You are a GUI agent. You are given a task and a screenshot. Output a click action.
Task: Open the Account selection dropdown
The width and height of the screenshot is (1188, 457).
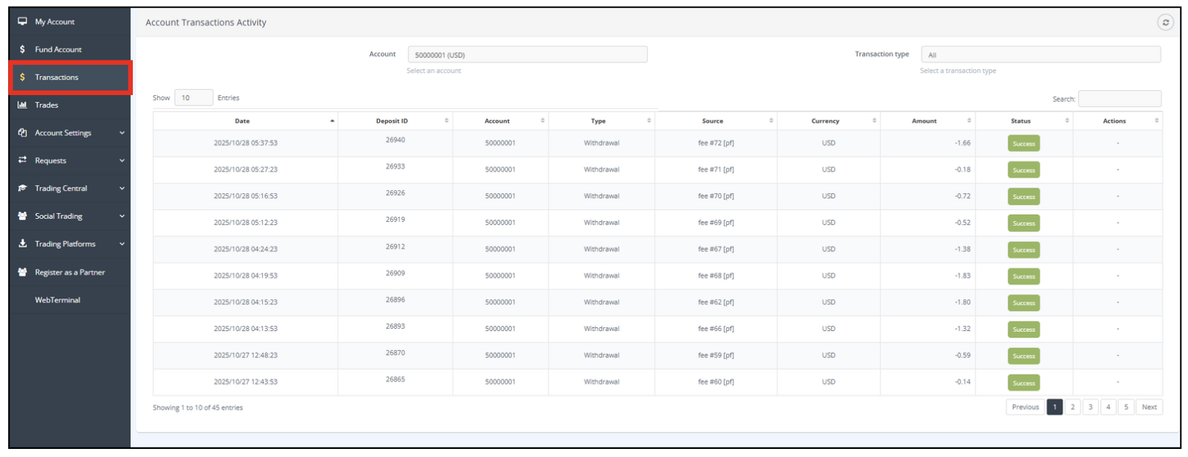pos(527,55)
